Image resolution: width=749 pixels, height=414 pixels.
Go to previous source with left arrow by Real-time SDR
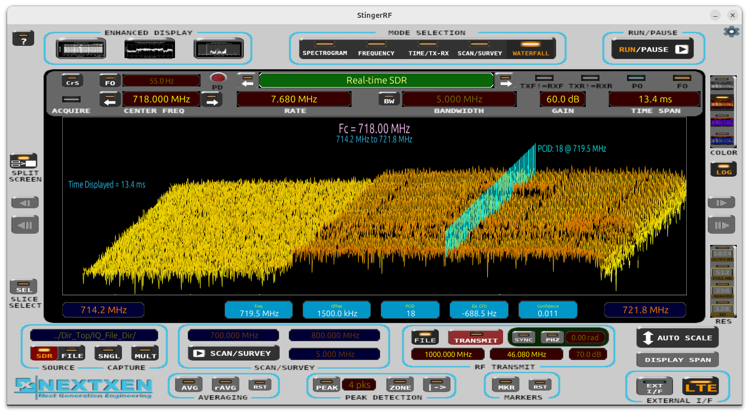(x=247, y=80)
